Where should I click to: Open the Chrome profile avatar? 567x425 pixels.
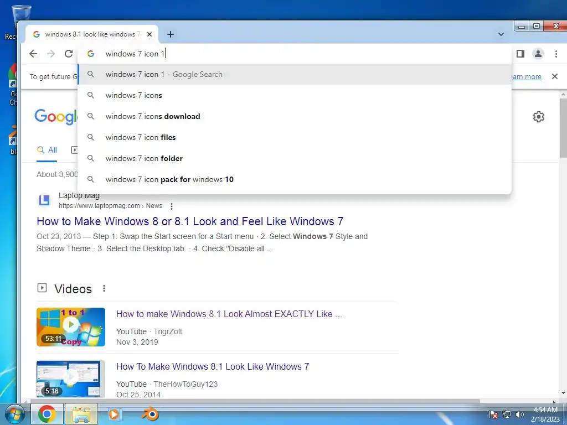click(538, 54)
